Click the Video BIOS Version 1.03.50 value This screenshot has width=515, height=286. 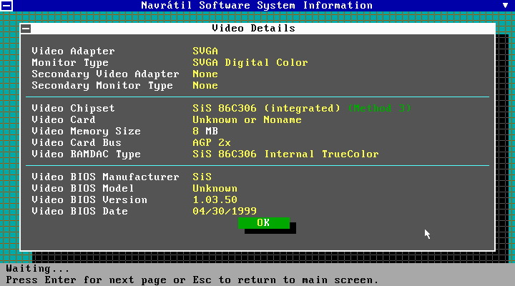[x=215, y=200]
